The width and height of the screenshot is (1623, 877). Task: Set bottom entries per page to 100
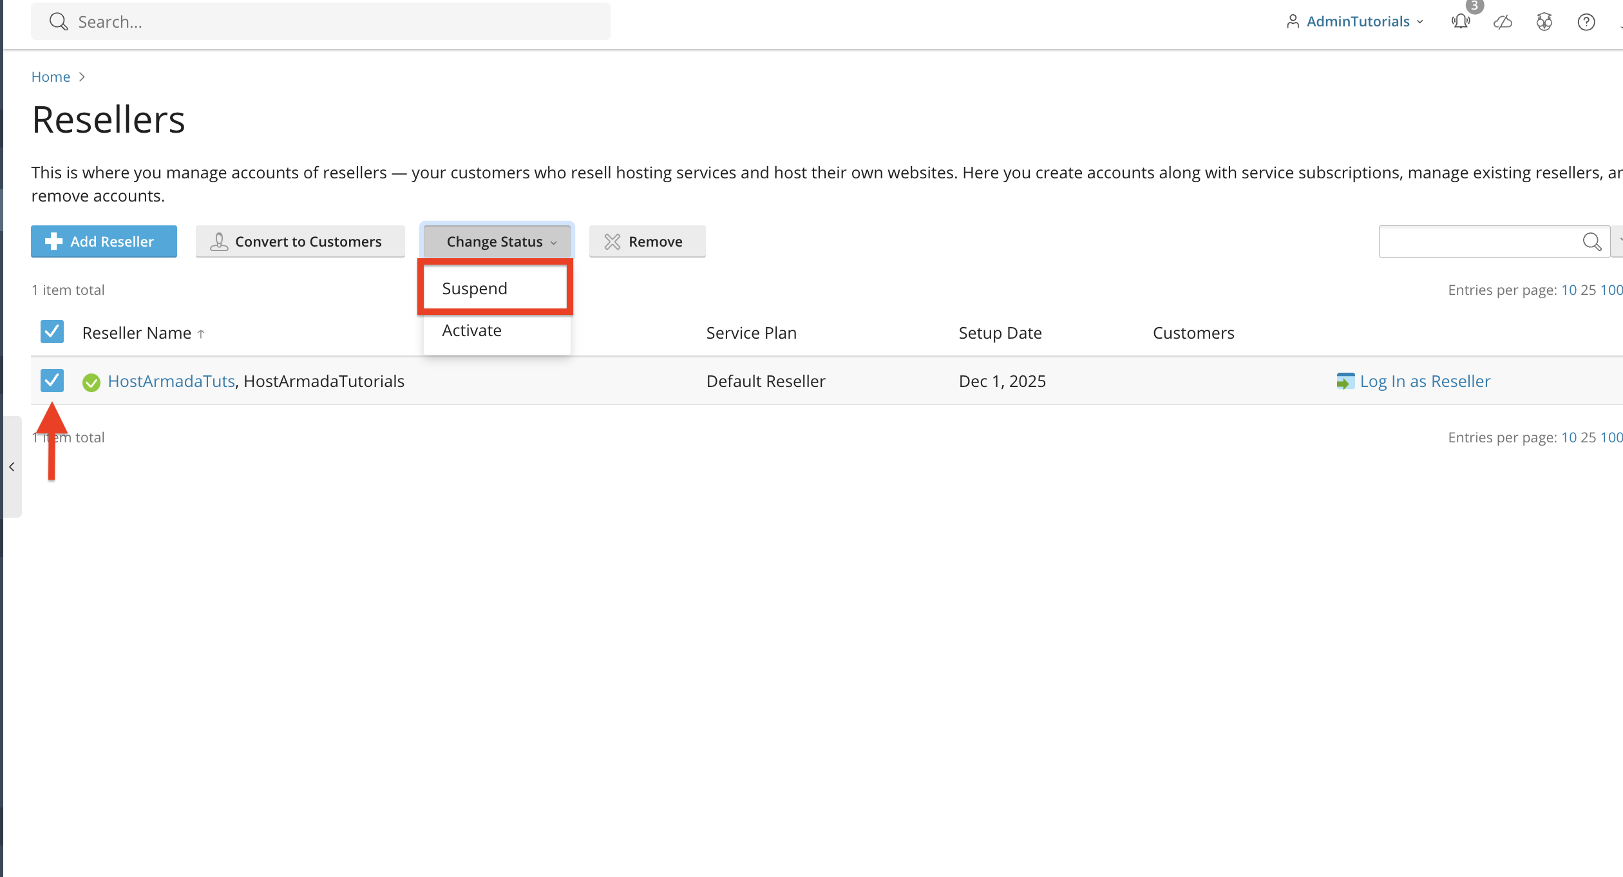1611,437
